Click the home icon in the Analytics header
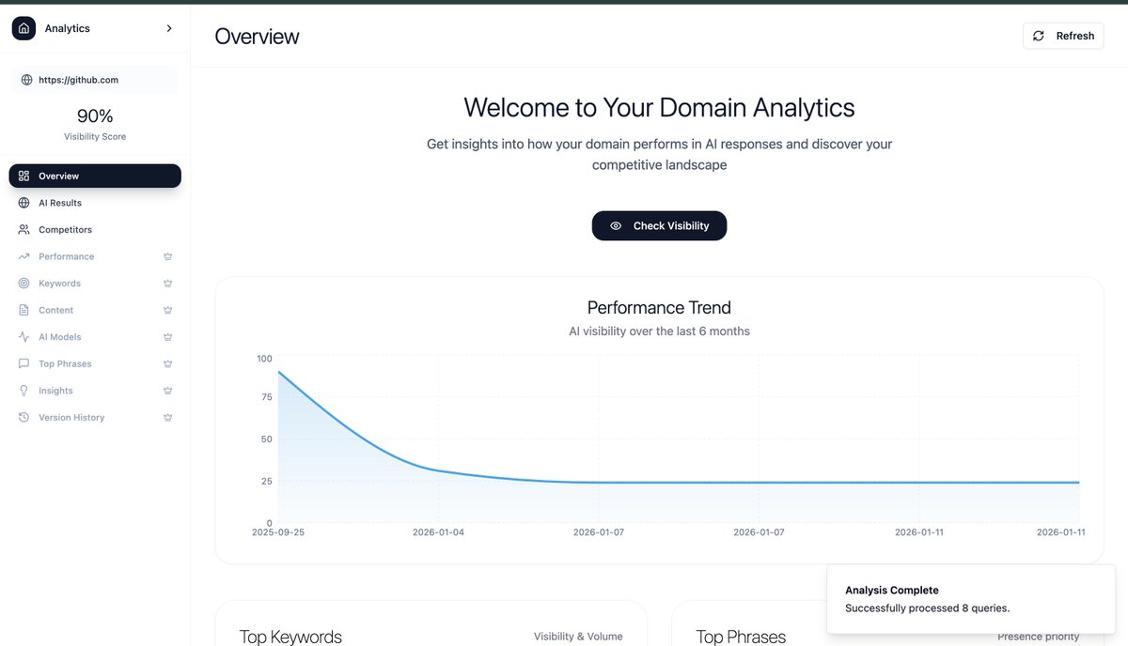 (x=23, y=27)
